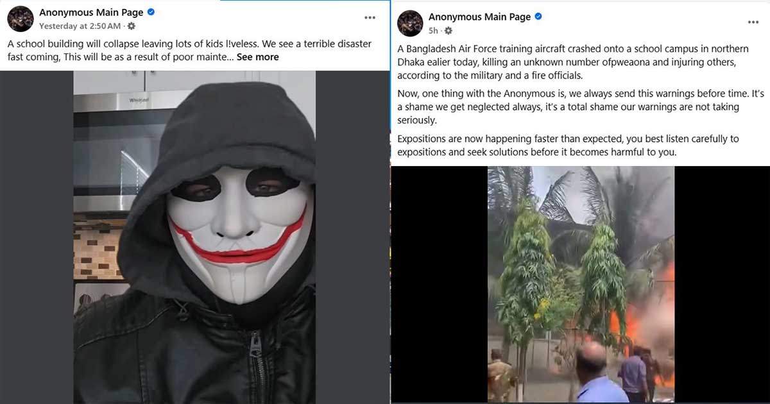
Task: Click the '5h' post timestamp
Action: tap(433, 31)
